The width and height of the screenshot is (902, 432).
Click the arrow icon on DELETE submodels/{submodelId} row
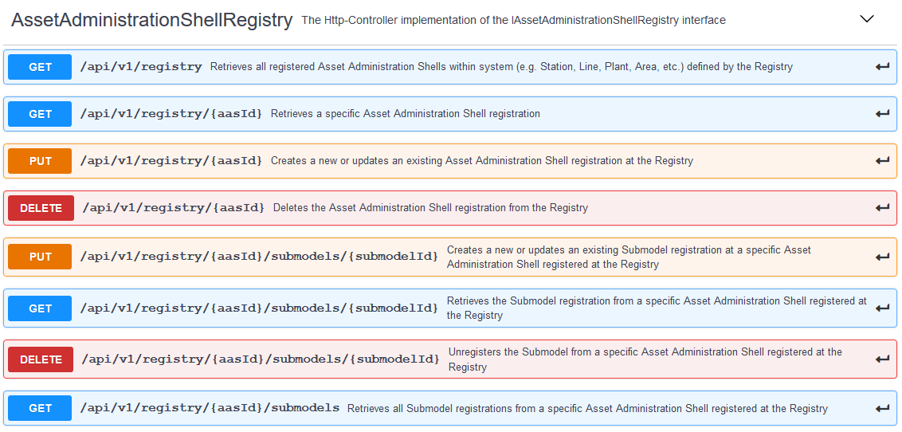click(882, 359)
